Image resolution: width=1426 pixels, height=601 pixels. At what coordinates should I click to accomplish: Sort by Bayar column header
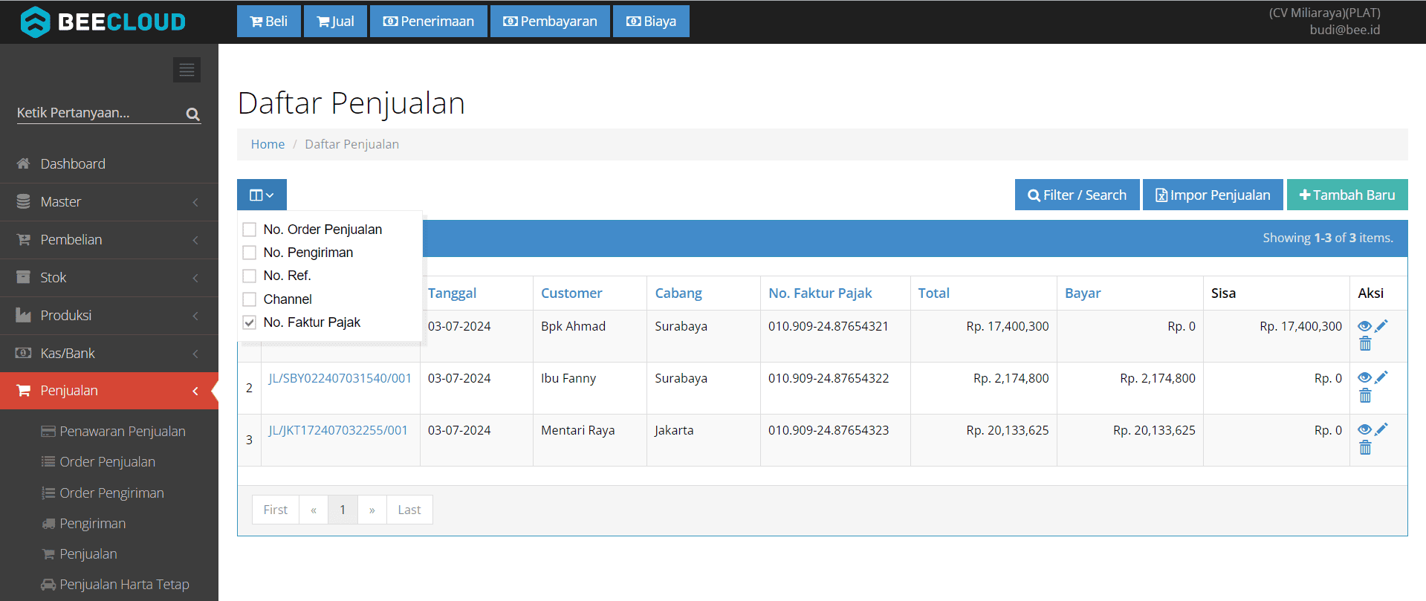(1083, 293)
